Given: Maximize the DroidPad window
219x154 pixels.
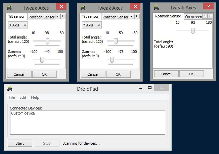Looking at the screenshot, I should (x=150, y=88).
